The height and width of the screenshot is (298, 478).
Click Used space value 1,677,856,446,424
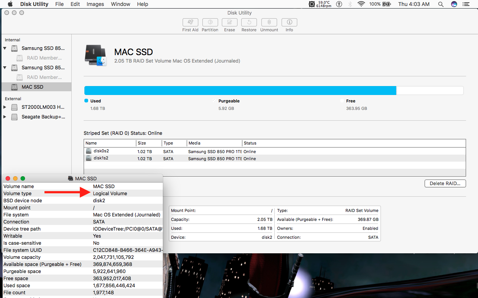point(114,285)
